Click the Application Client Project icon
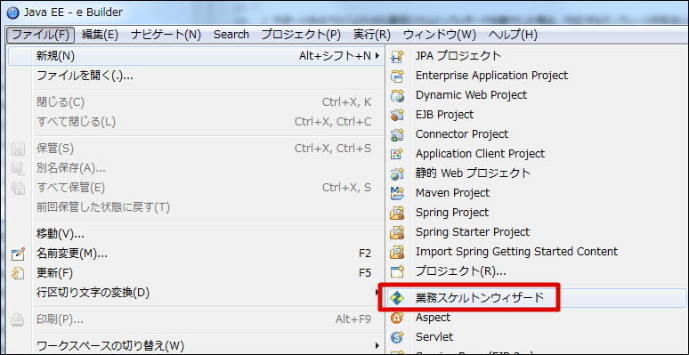This screenshot has height=355, width=689. [x=397, y=154]
